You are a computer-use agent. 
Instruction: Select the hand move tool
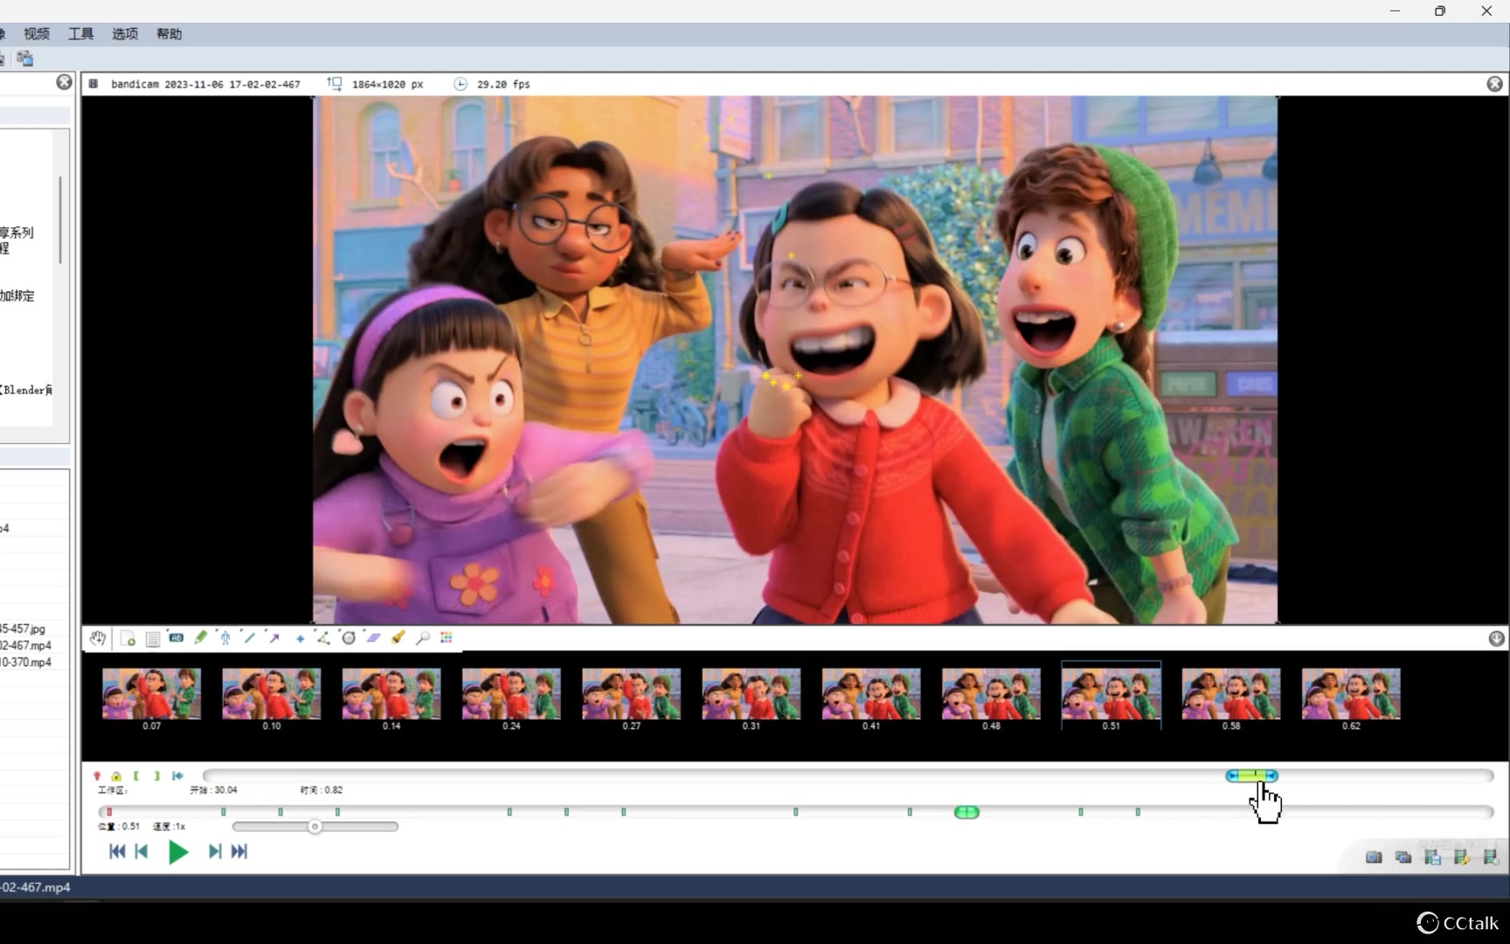pos(97,638)
